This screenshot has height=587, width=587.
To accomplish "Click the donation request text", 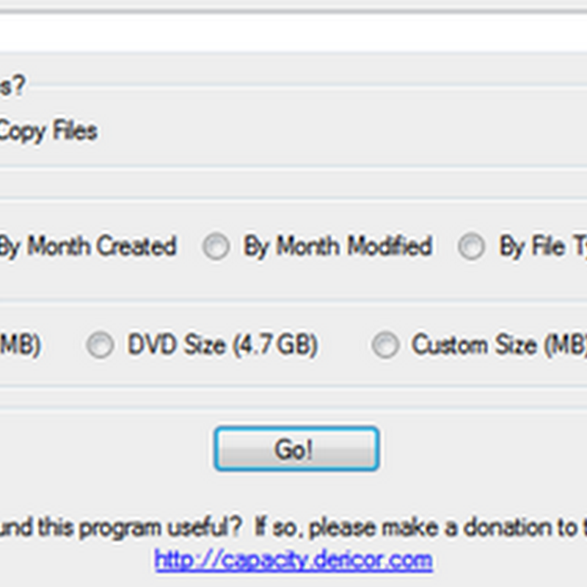I will pyautogui.click(x=293, y=527).
